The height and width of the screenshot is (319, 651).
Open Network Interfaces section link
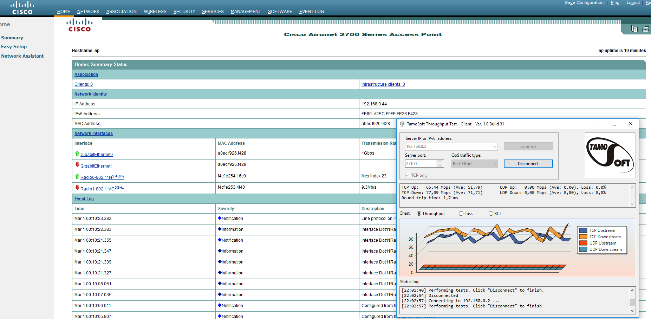(93, 134)
